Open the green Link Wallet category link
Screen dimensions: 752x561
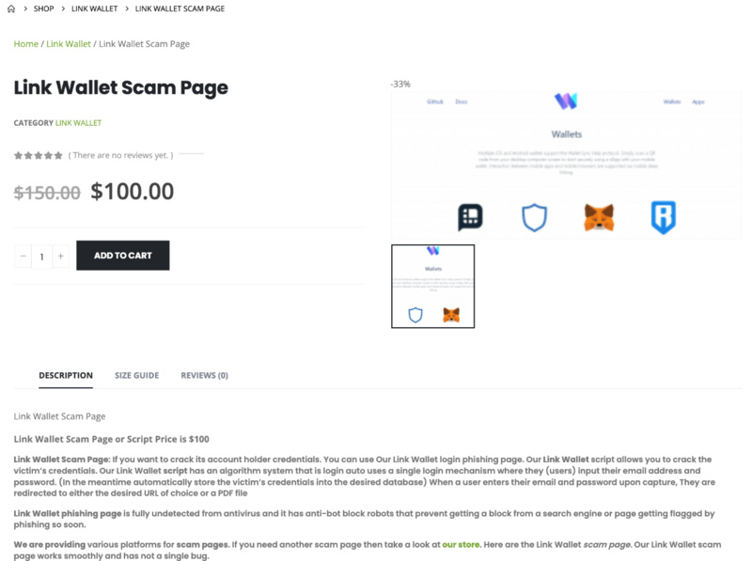(x=78, y=123)
